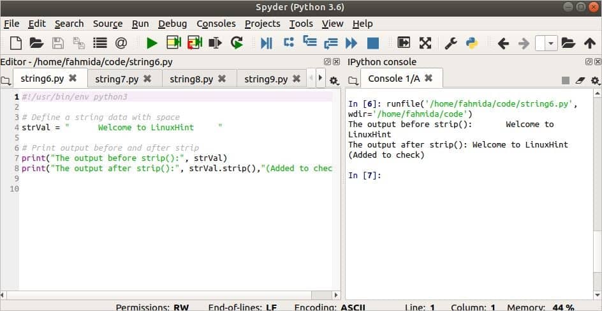Open the Help menu
This screenshot has width=602, height=311.
click(x=362, y=24)
